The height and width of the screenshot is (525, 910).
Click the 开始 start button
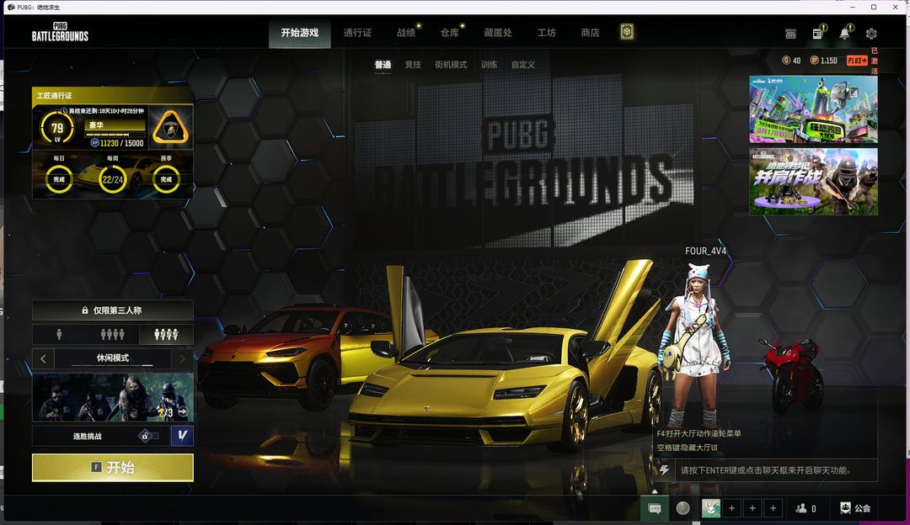[x=113, y=467]
